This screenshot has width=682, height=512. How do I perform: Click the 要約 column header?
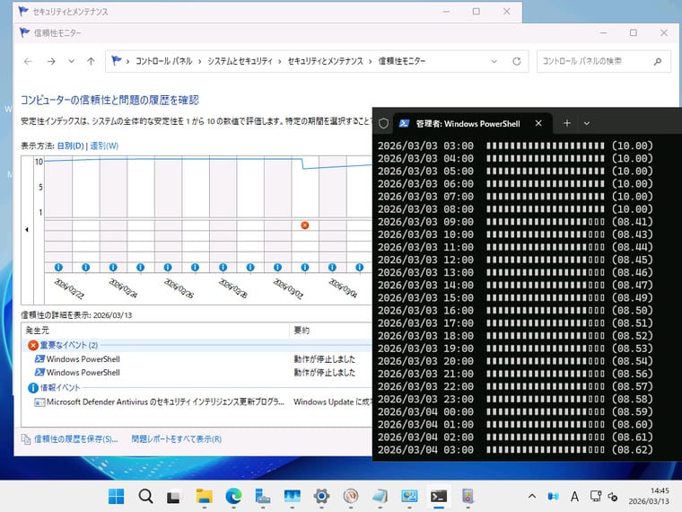(x=331, y=331)
